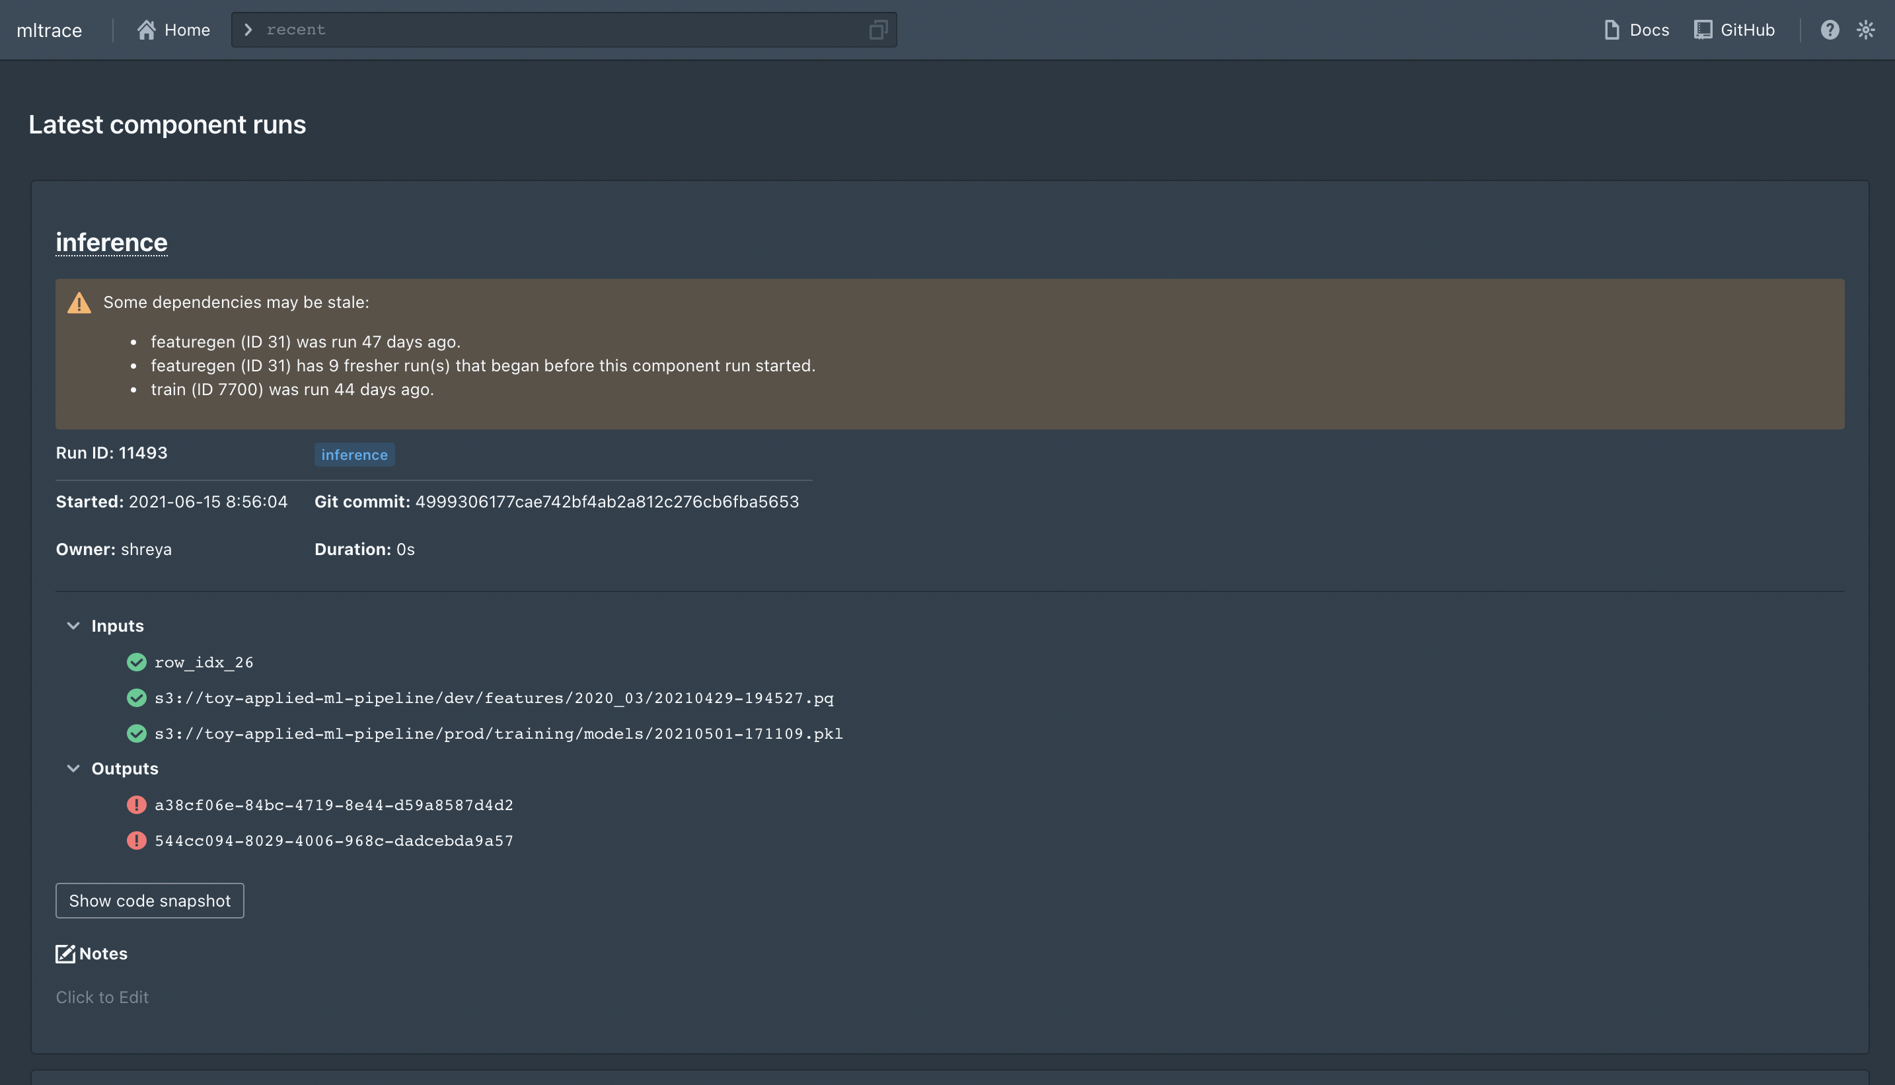This screenshot has height=1085, width=1895.
Task: Click green check beside row_idx_26
Action: [x=136, y=661]
